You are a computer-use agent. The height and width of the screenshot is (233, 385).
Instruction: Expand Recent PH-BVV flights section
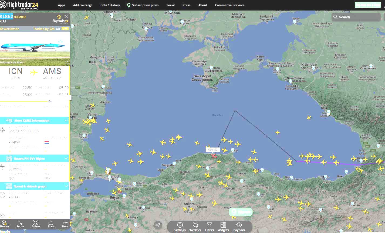click(34, 158)
